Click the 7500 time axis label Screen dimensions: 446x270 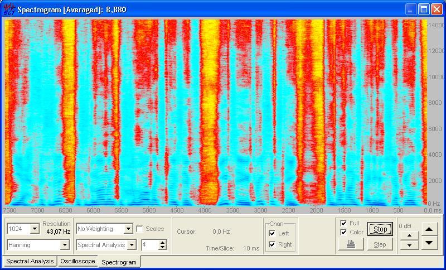(x=9, y=210)
